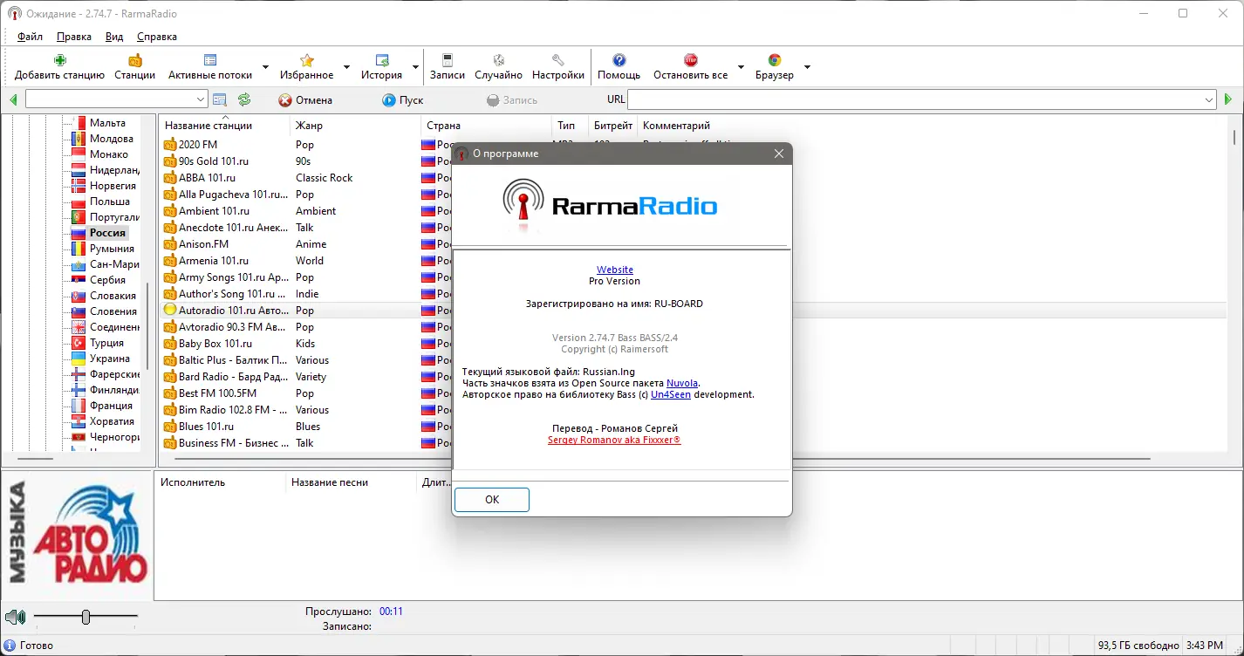The width and height of the screenshot is (1244, 656).
Task: Open the Sergey Romanov aka Fixxxer link
Action: pyautogui.click(x=614, y=441)
